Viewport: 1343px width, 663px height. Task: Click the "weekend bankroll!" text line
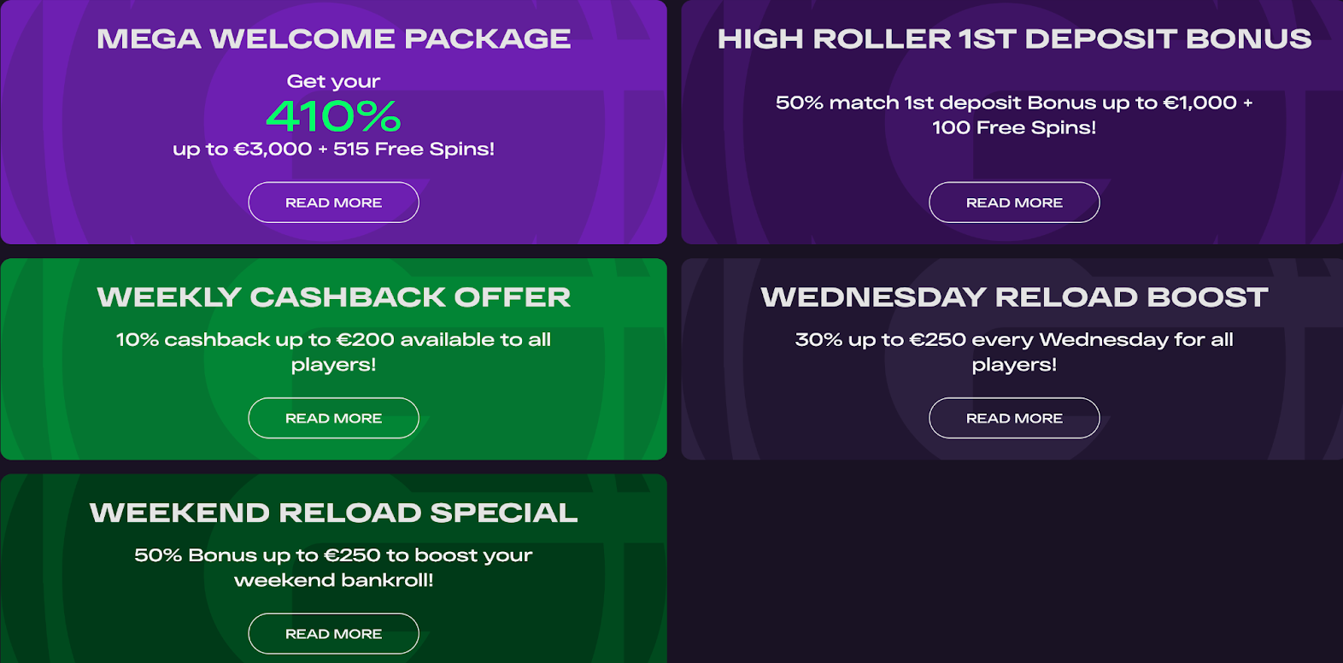[x=333, y=580]
